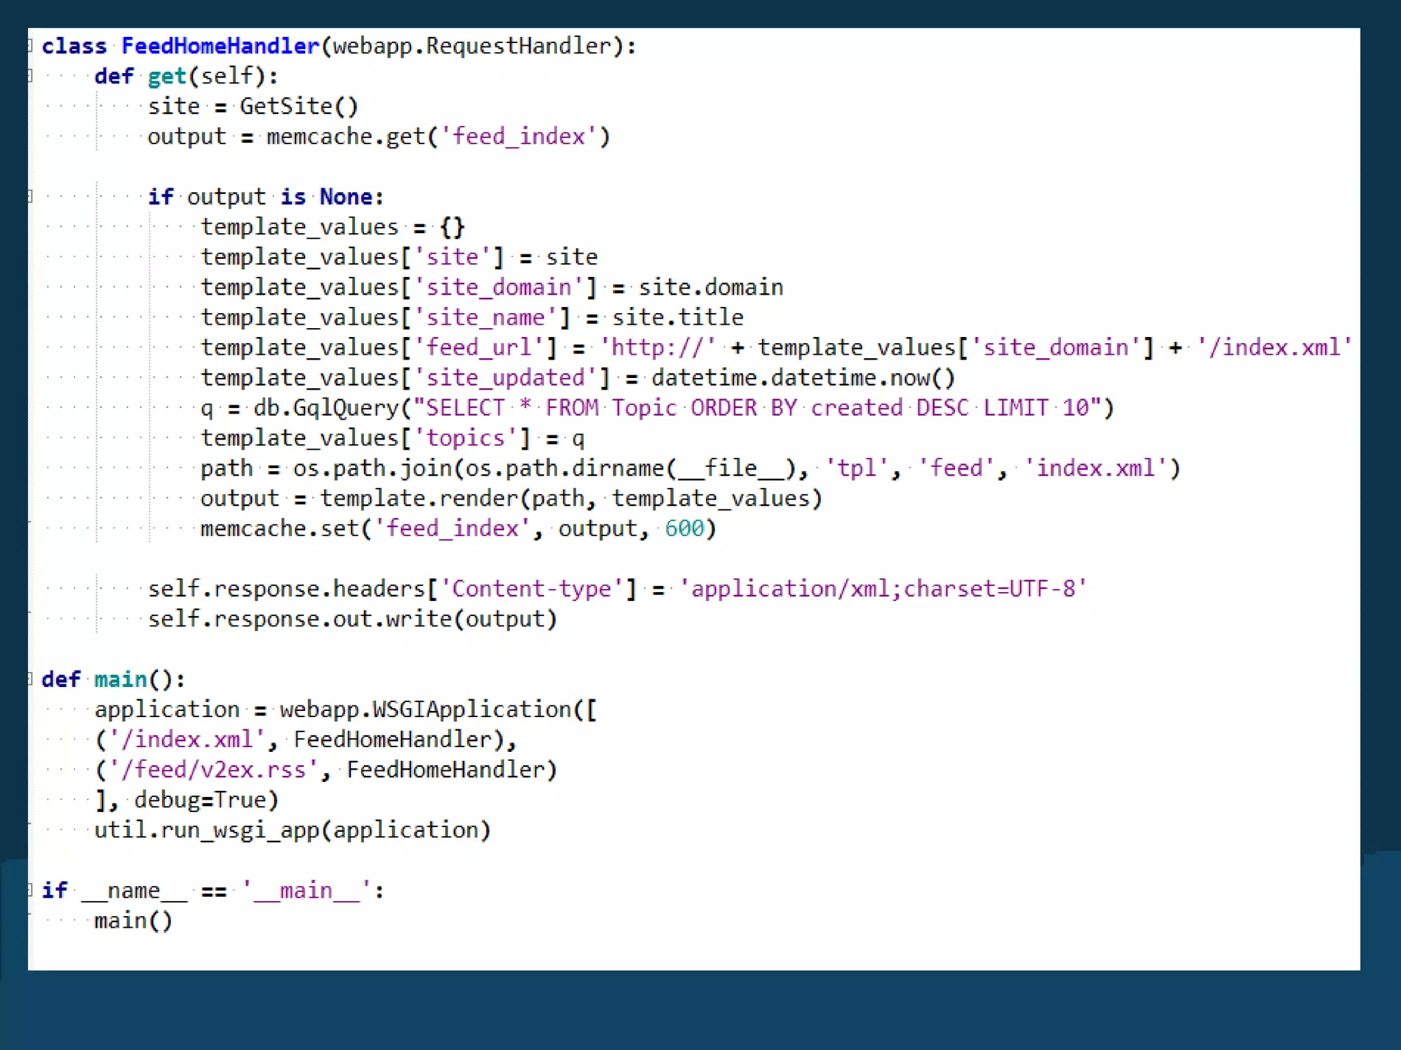Click the '__main__' string literal
Viewport: 1401px width, 1050px height.
pyautogui.click(x=306, y=891)
